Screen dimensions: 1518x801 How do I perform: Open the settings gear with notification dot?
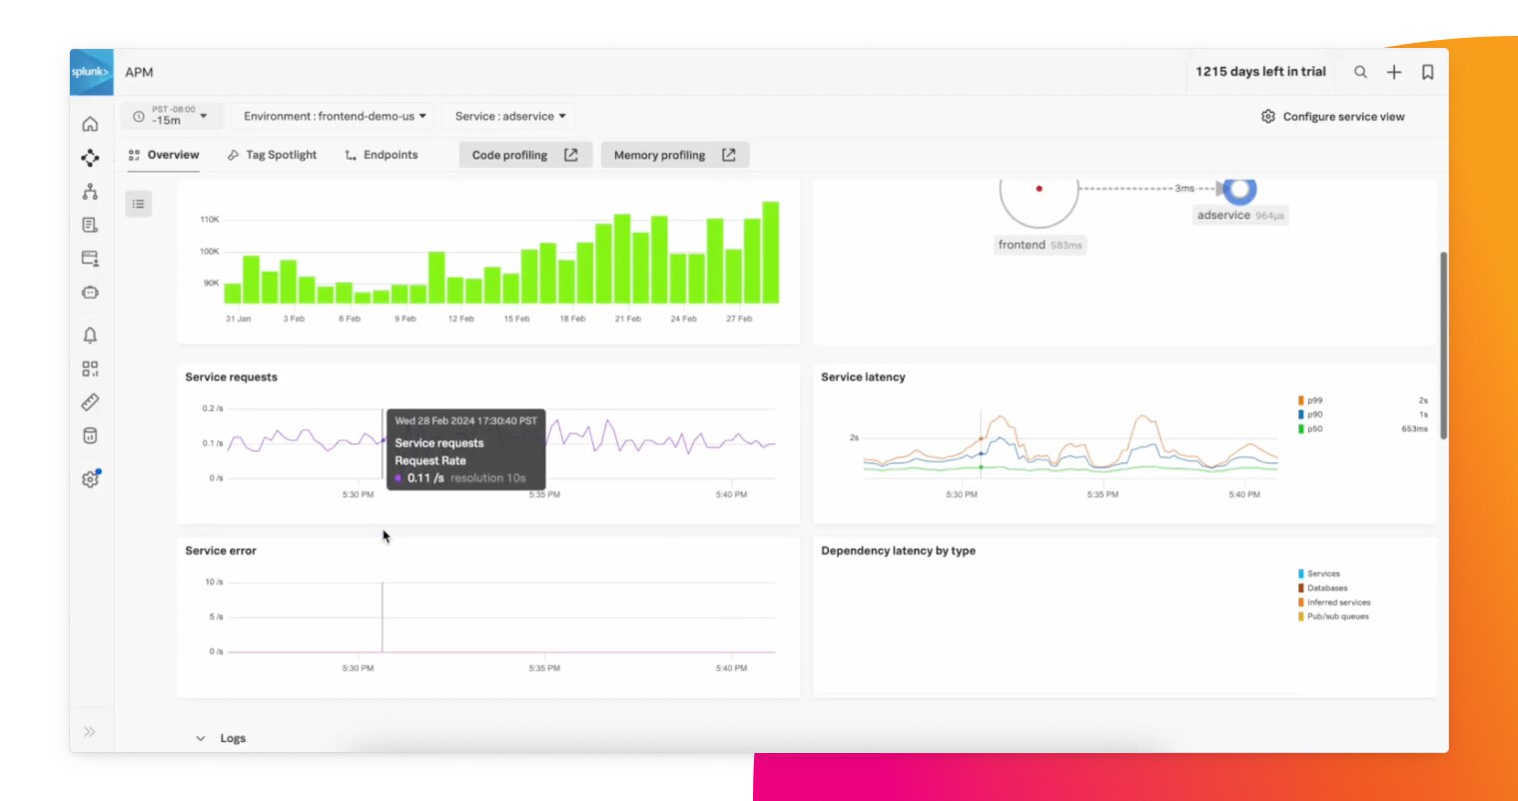(90, 478)
